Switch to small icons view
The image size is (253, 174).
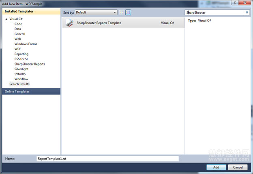(x=122, y=13)
